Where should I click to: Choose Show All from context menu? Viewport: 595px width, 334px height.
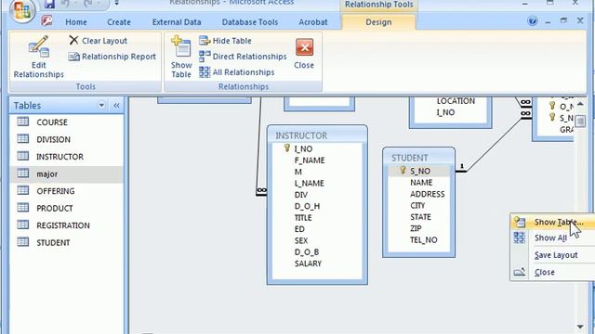point(552,238)
